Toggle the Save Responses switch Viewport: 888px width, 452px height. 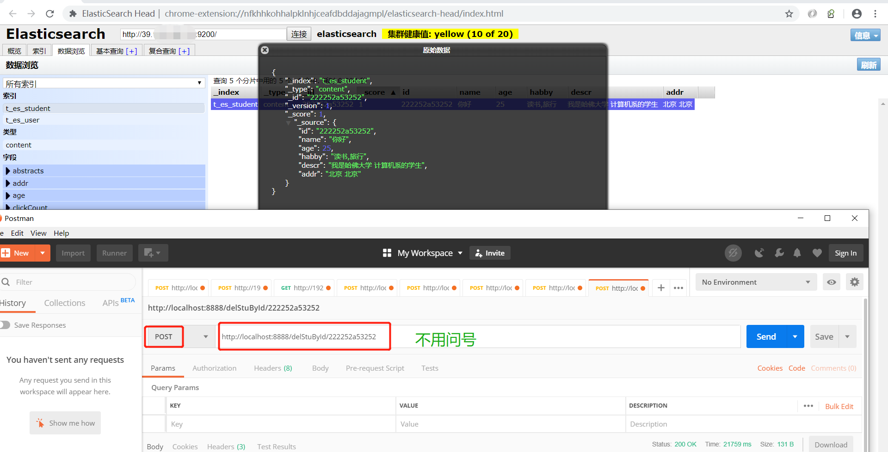pyautogui.click(x=5, y=325)
